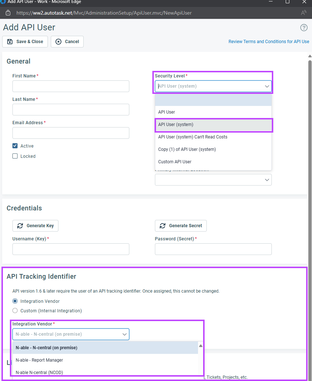Cancel adding the API user
This screenshot has height=381, width=312.
(x=67, y=42)
